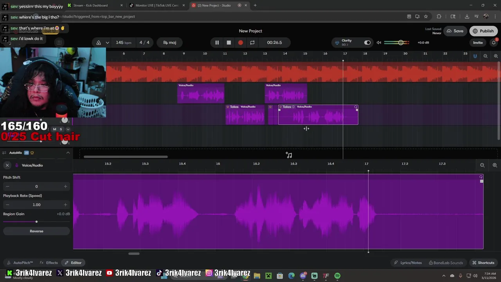Click the horizontal scrollbar above the editor
This screenshot has height=282, width=501.
click(126, 157)
